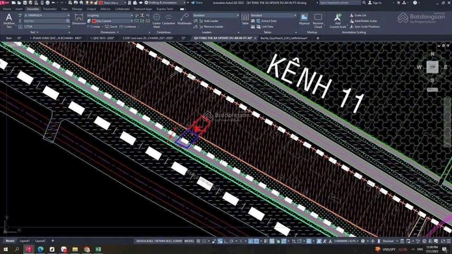Open Excel from the Windows taskbar

(98, 249)
